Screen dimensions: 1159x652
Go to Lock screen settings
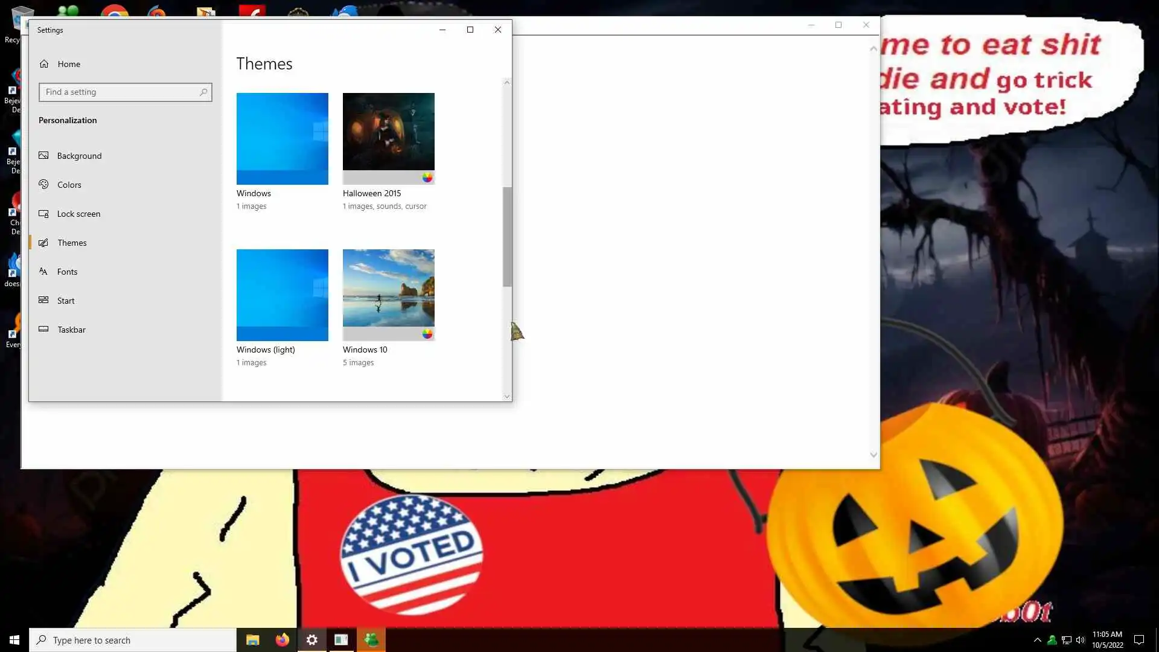point(78,214)
